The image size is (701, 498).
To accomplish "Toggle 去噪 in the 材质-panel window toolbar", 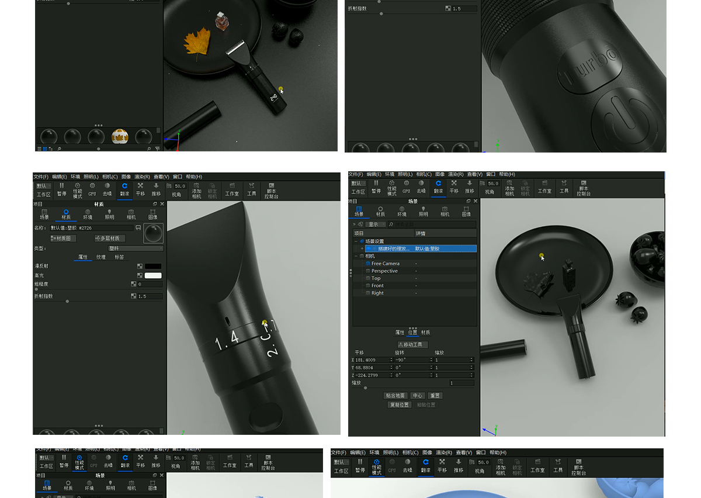I will (107, 189).
